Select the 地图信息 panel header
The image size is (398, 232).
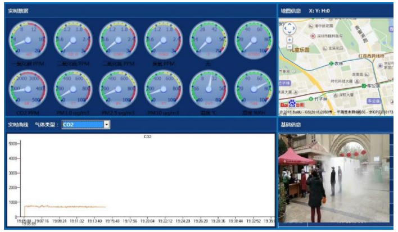tap(291, 11)
